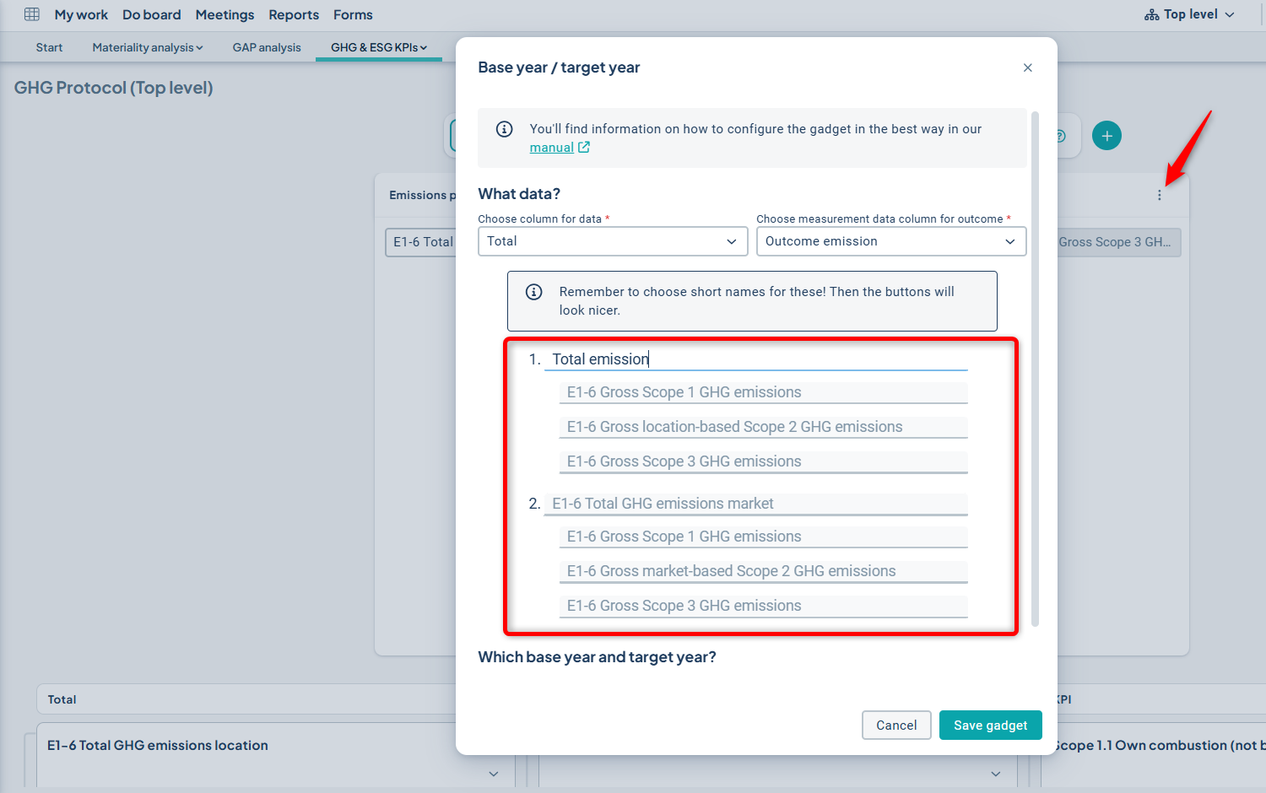This screenshot has height=793, width=1266.
Task: Go to Do board
Action: 151,14
